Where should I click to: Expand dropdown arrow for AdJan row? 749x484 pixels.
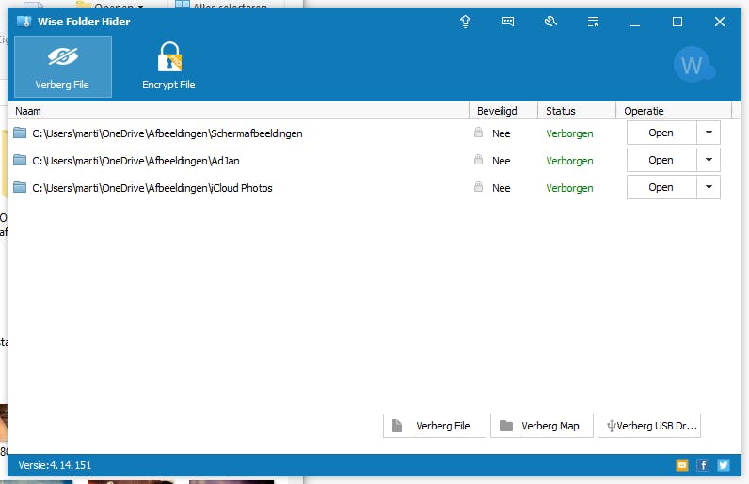click(709, 160)
